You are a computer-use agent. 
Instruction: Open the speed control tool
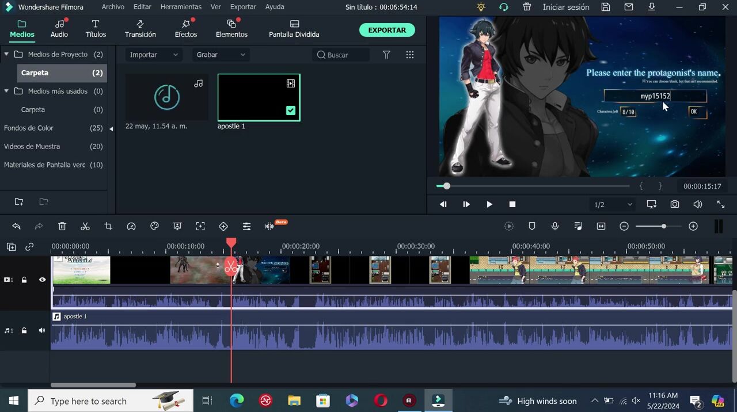pyautogui.click(x=131, y=227)
